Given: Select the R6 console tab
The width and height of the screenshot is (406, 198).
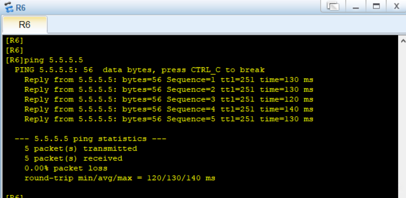Looking at the screenshot, I should coord(25,25).
